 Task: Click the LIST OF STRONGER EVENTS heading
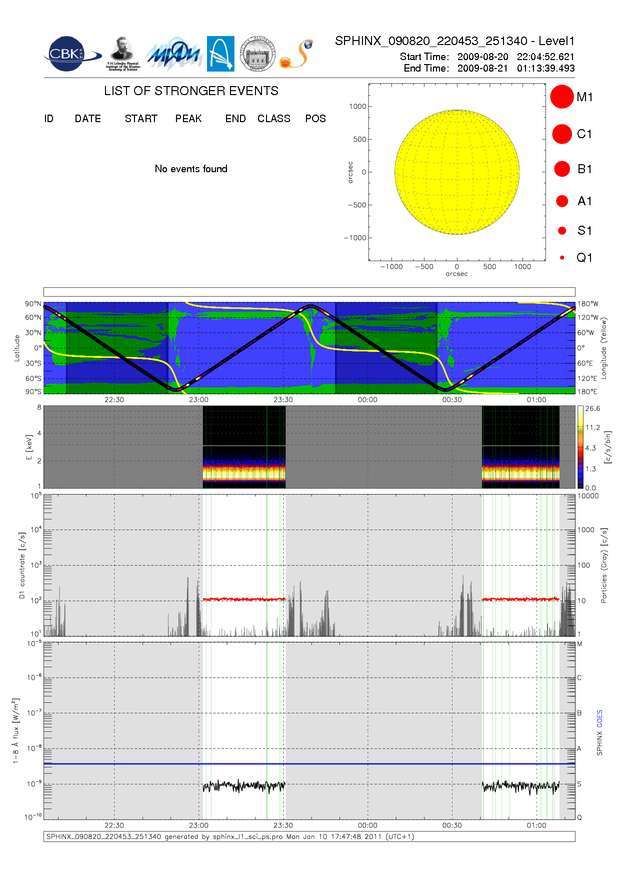191,91
